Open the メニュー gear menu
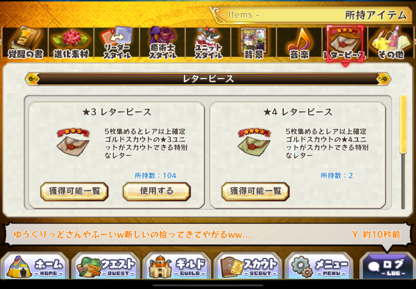The width and height of the screenshot is (416, 289). point(319,266)
